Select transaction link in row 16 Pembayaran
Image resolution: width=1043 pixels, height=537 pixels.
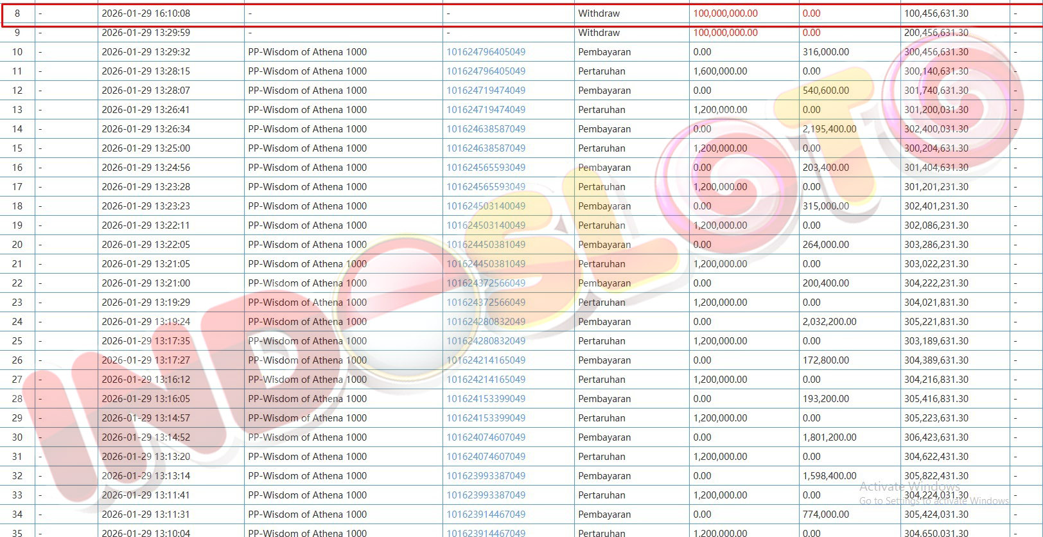pos(486,168)
